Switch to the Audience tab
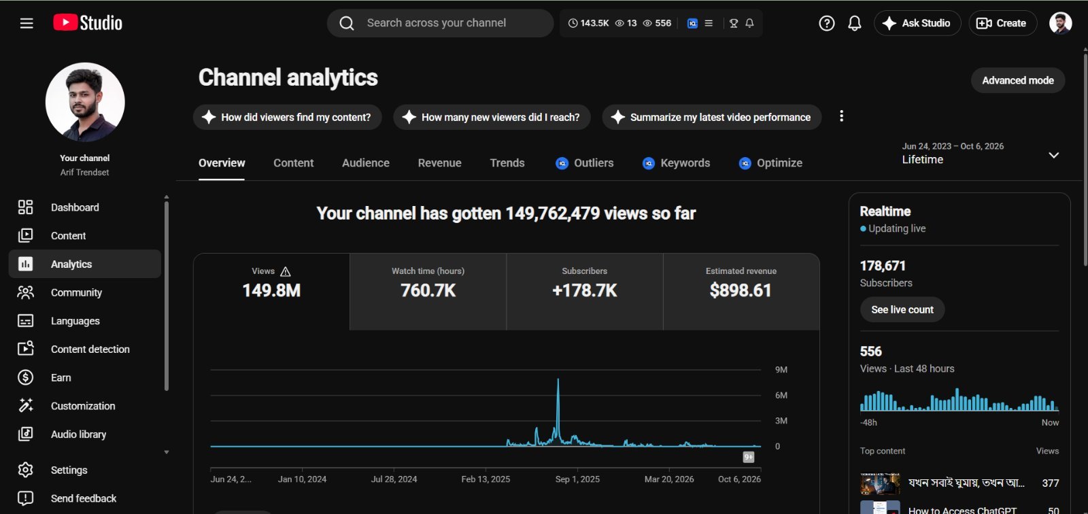This screenshot has height=514, width=1088. 366,163
